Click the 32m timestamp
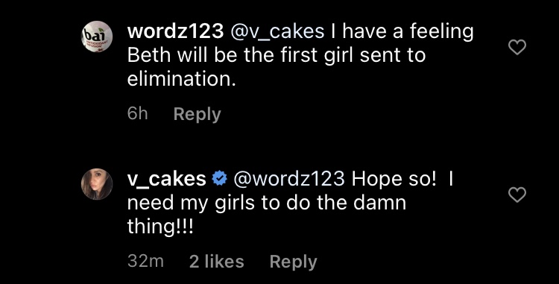Screen dimensions: 559x284 coord(145,262)
